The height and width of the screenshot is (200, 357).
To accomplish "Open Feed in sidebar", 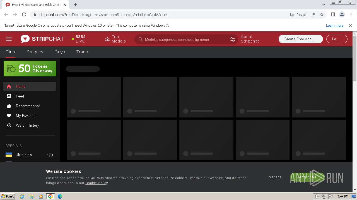I will click(29, 96).
